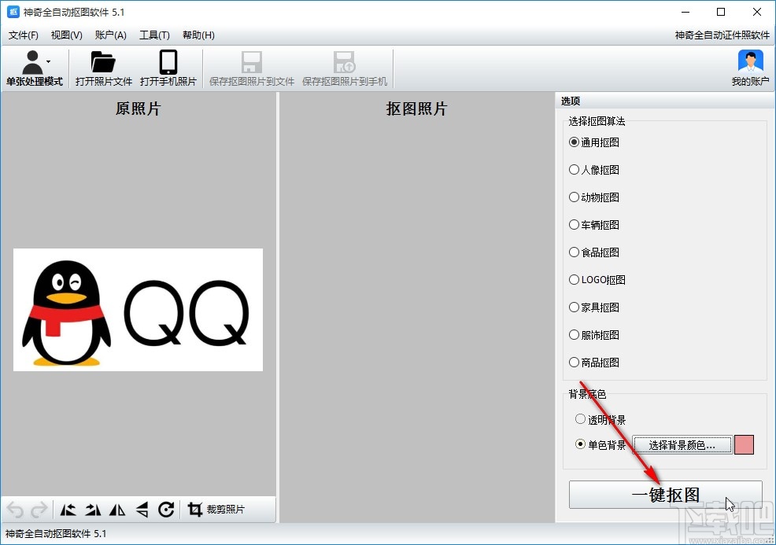
Task: Expand the 单张处理模式 dropdown arrow
Action: [x=49, y=61]
